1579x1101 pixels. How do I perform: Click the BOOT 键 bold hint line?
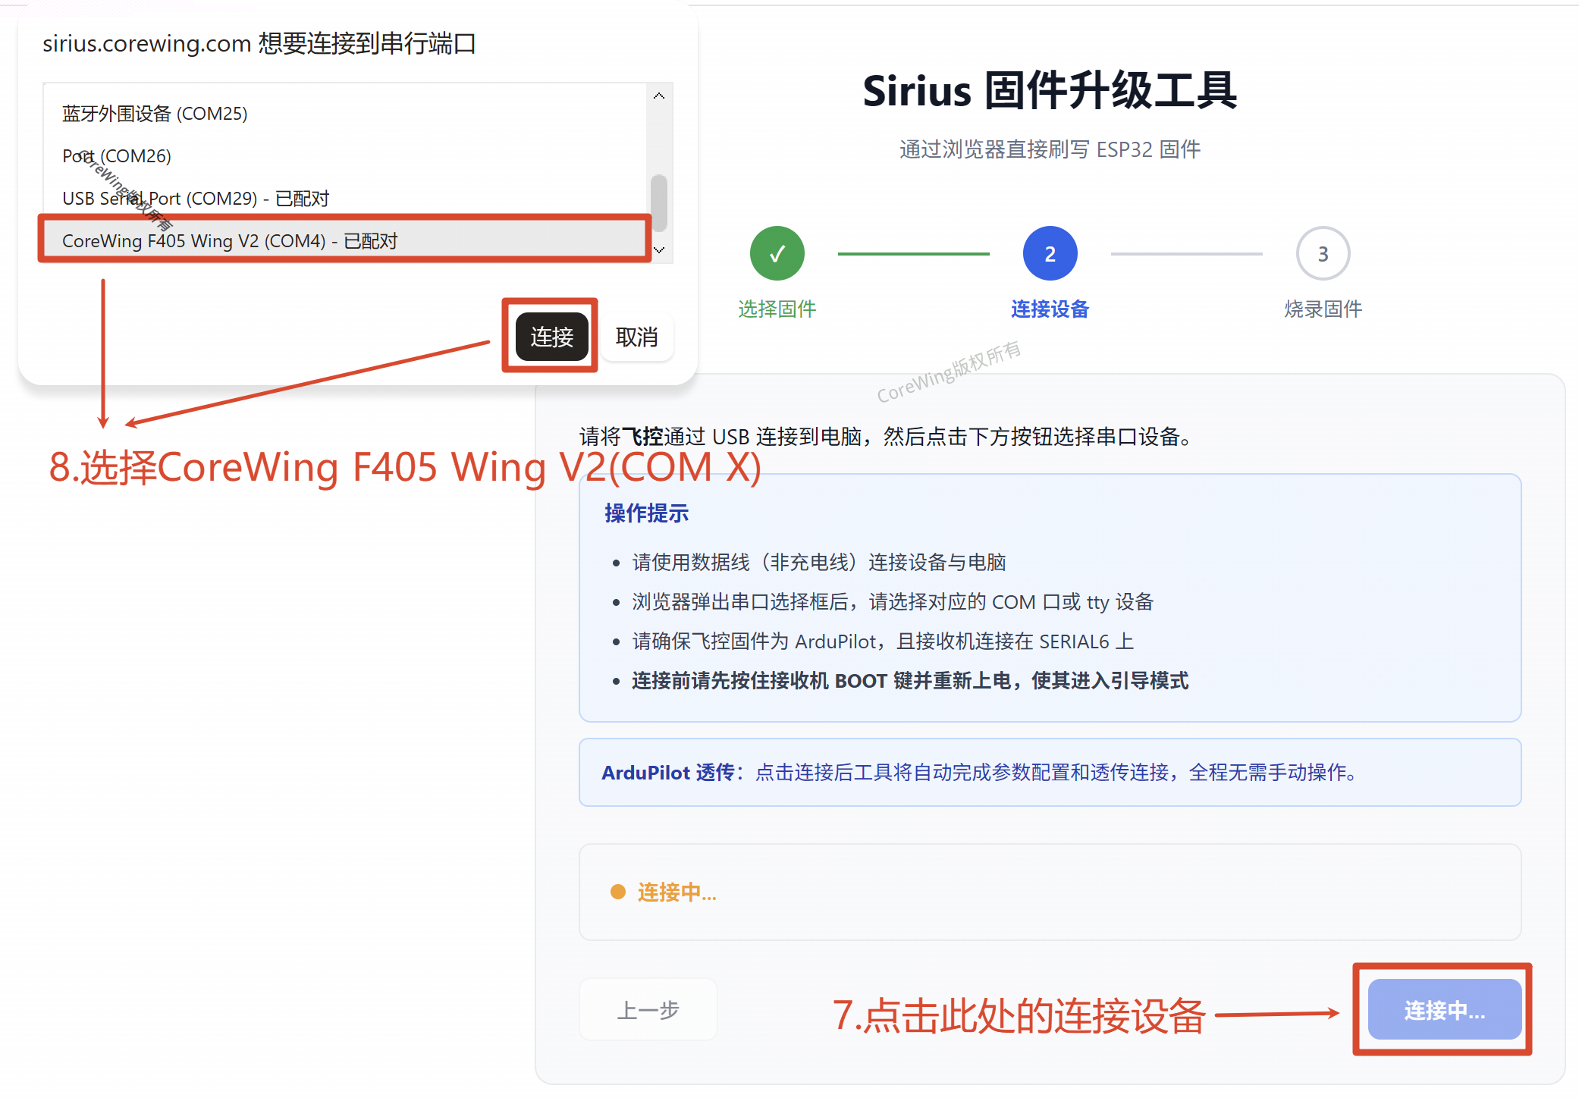pyautogui.click(x=910, y=681)
